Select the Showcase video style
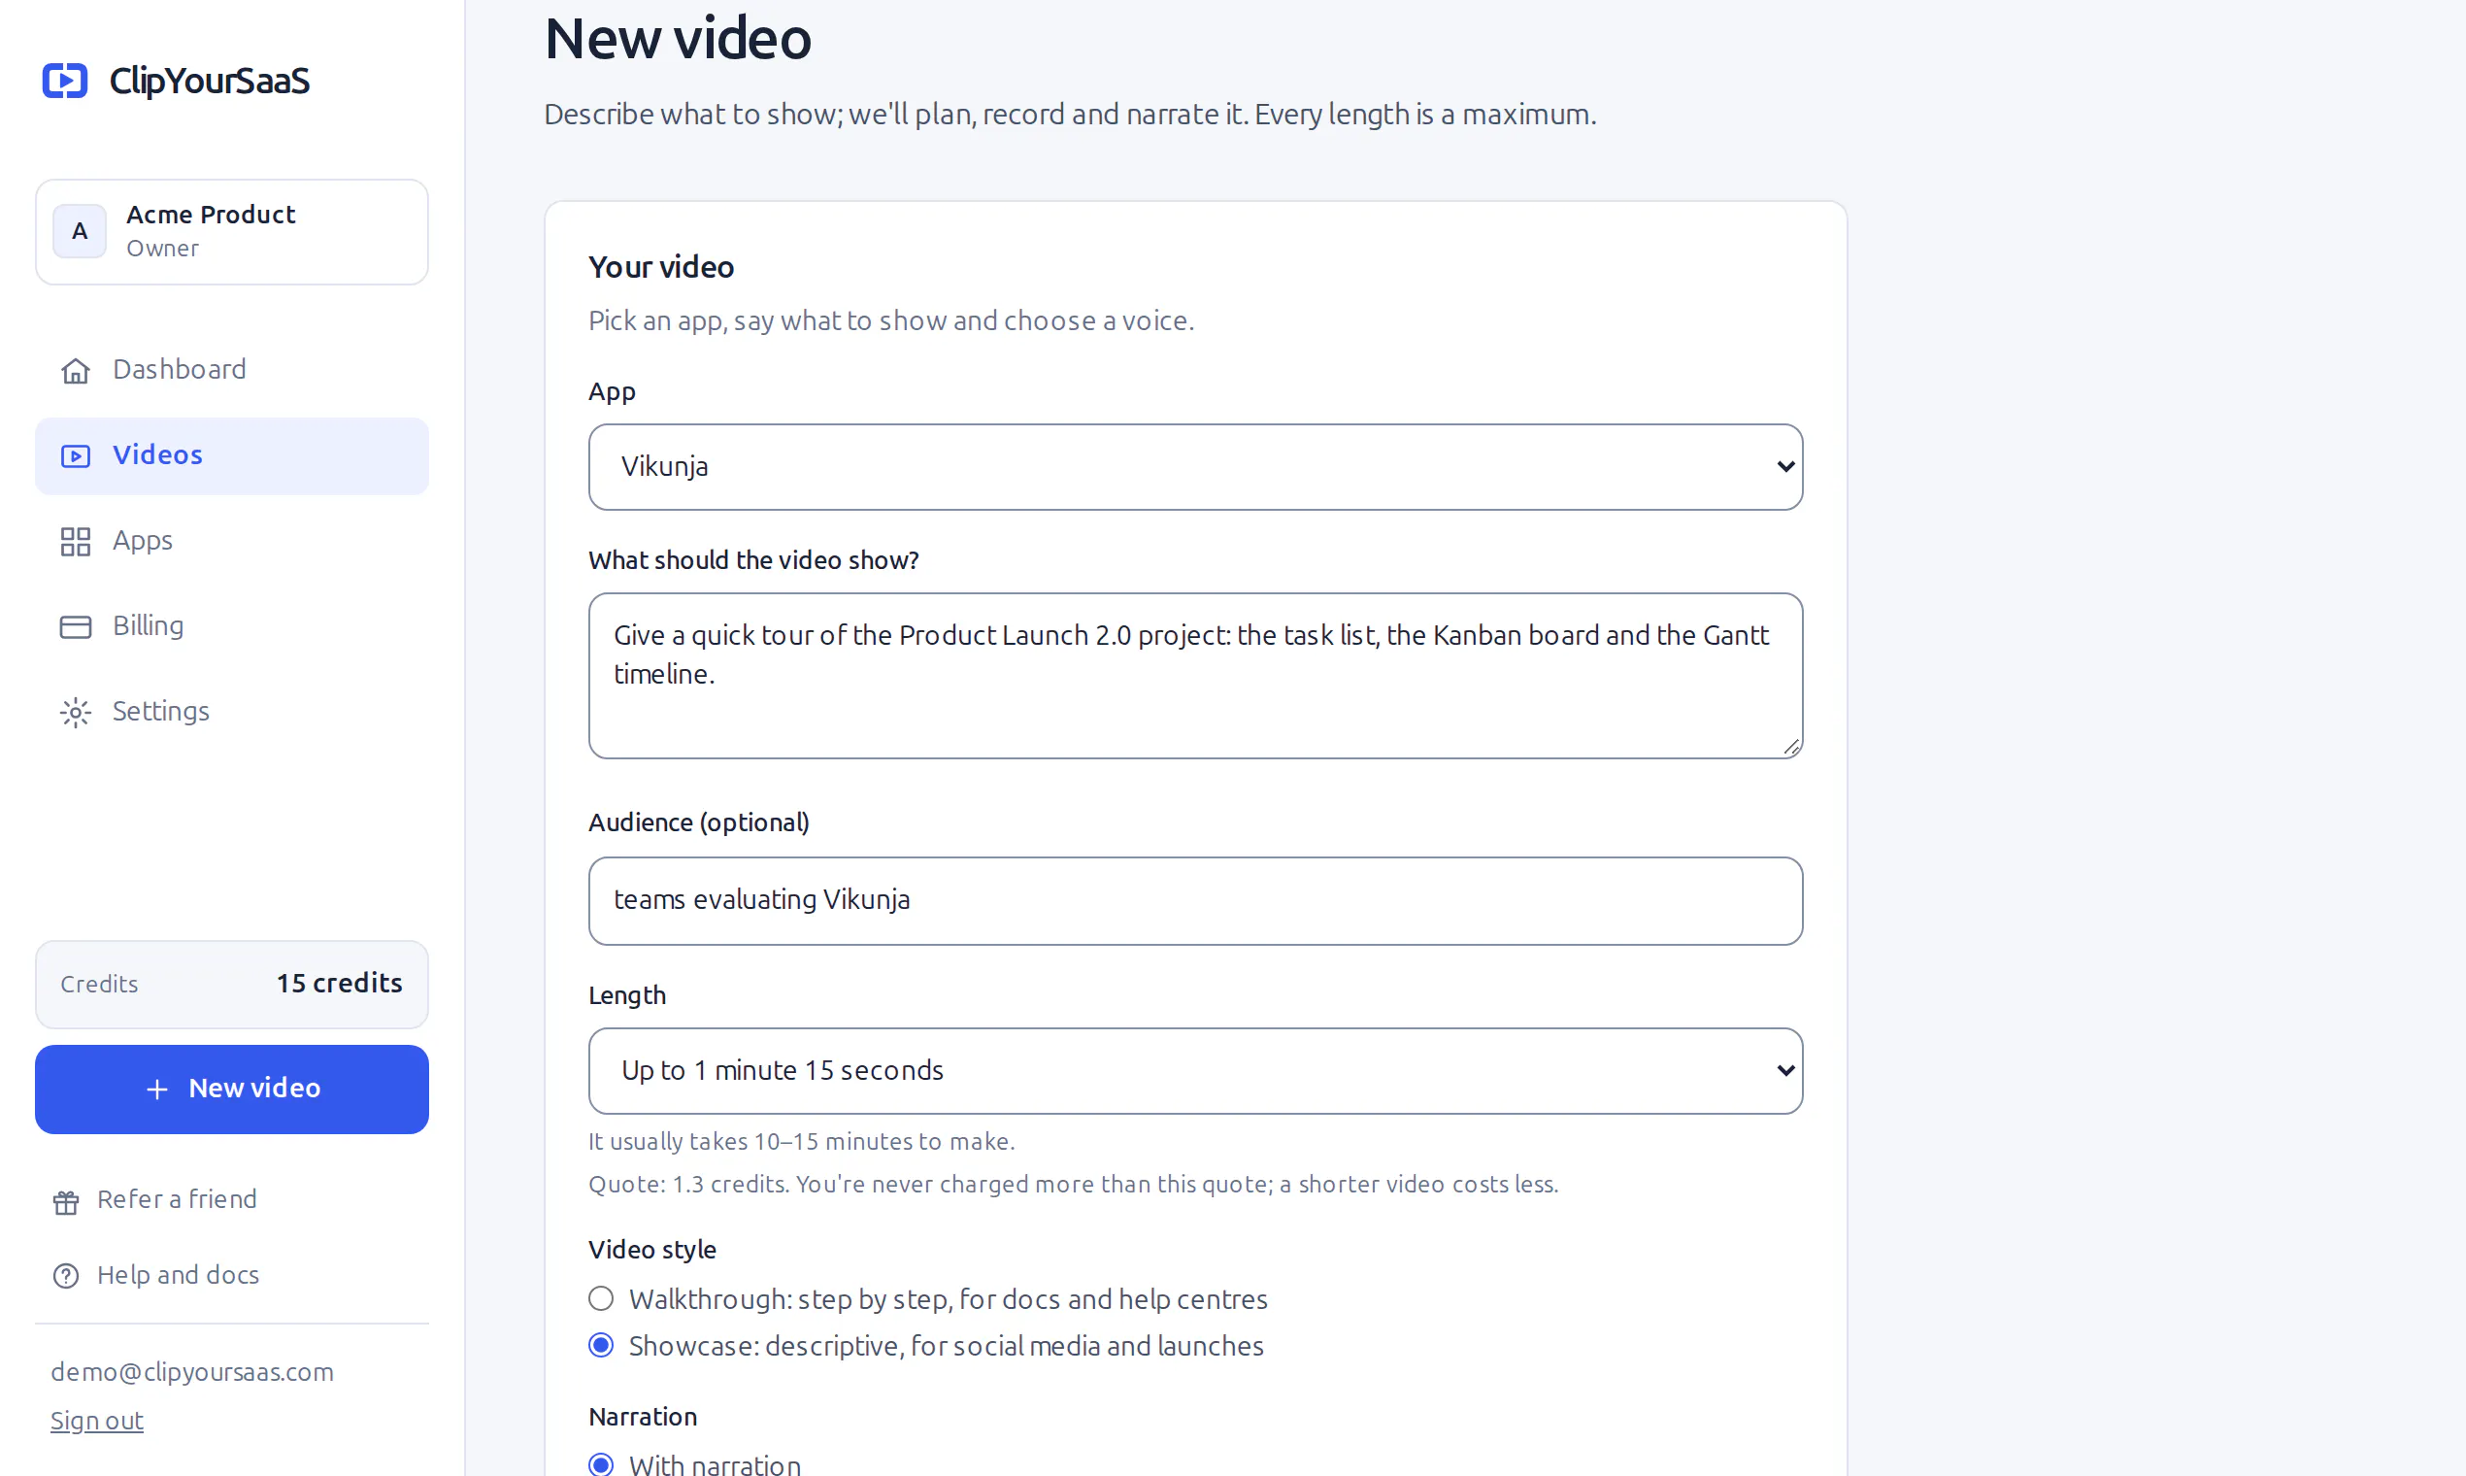The height and width of the screenshot is (1476, 2466). coord(601,1346)
